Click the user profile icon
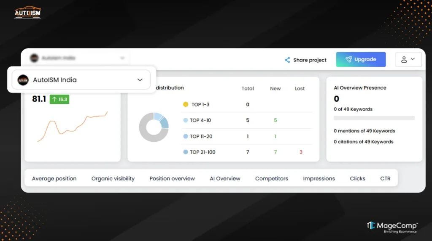The height and width of the screenshot is (241, 432). pyautogui.click(x=404, y=60)
